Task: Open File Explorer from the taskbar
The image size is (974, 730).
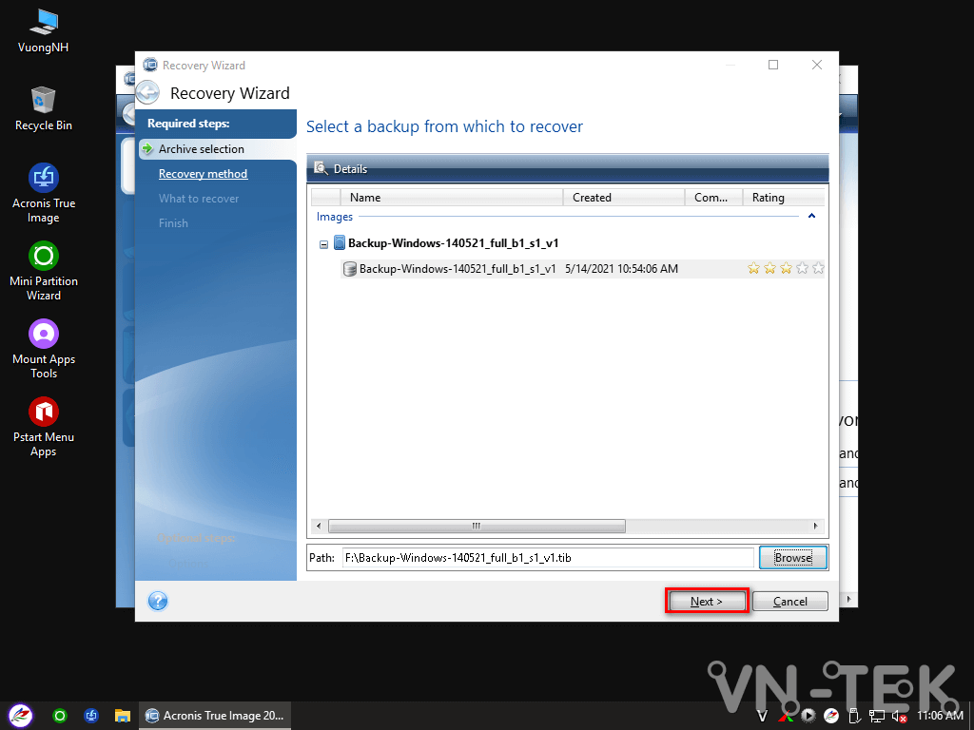Action: pyautogui.click(x=123, y=716)
